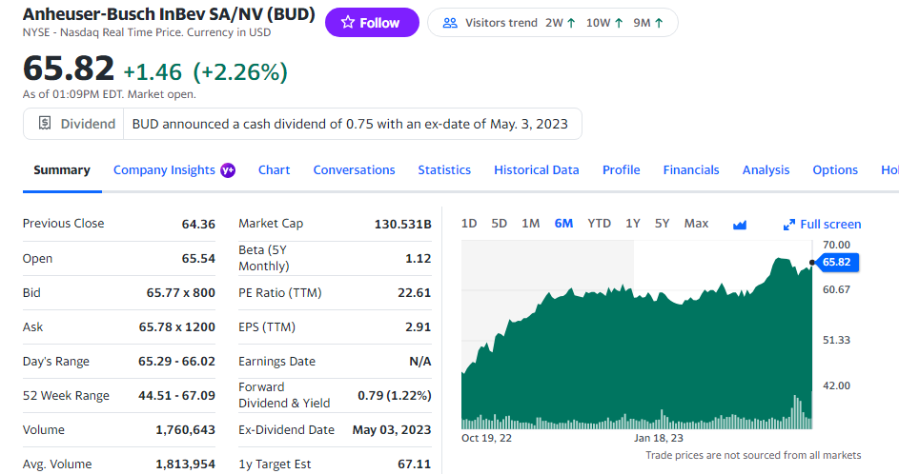Click the star Follow button
The height and width of the screenshot is (474, 899).
371,23
